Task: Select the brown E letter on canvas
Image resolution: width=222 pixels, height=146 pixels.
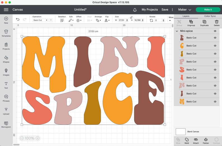Action: tap(149, 98)
